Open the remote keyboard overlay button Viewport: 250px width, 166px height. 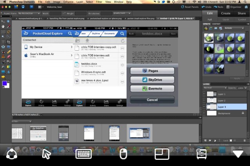84,154
